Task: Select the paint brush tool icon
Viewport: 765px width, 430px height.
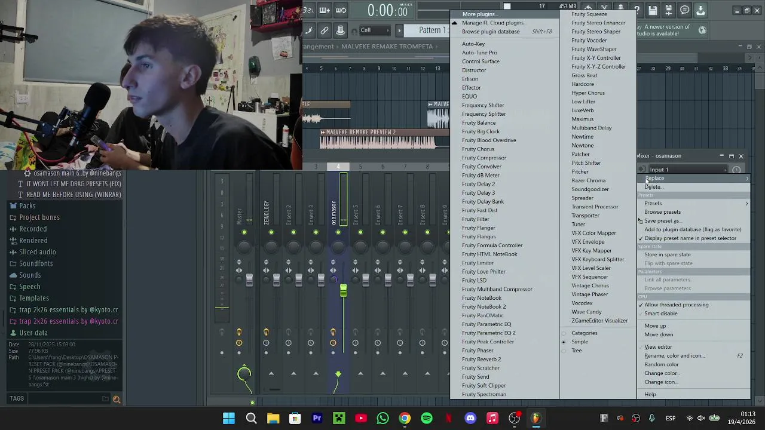Action: point(309,30)
